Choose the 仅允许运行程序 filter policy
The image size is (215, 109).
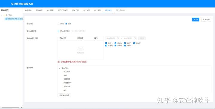pos(73,31)
